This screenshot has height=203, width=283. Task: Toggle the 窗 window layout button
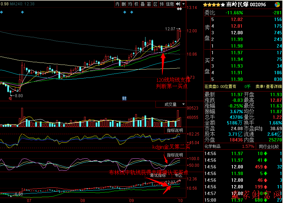[149, 4]
